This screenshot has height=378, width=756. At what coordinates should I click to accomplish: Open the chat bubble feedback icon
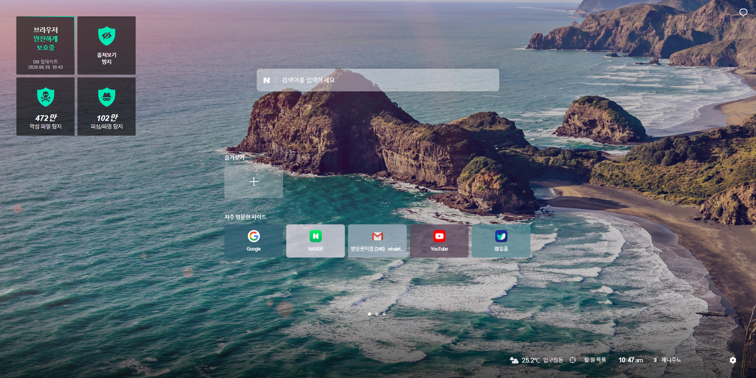coord(743,12)
